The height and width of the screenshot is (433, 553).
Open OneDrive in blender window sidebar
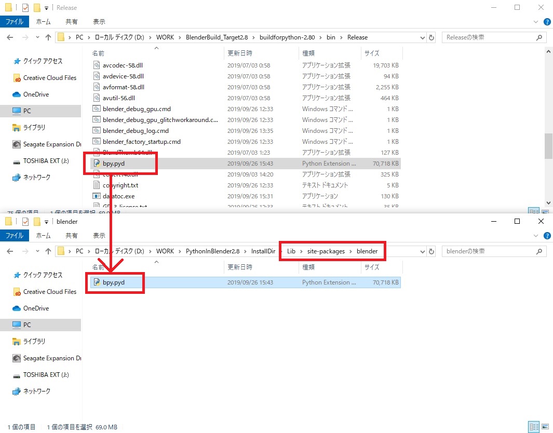[31, 308]
